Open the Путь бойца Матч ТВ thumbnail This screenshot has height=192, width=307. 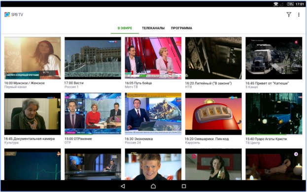pos(153,58)
